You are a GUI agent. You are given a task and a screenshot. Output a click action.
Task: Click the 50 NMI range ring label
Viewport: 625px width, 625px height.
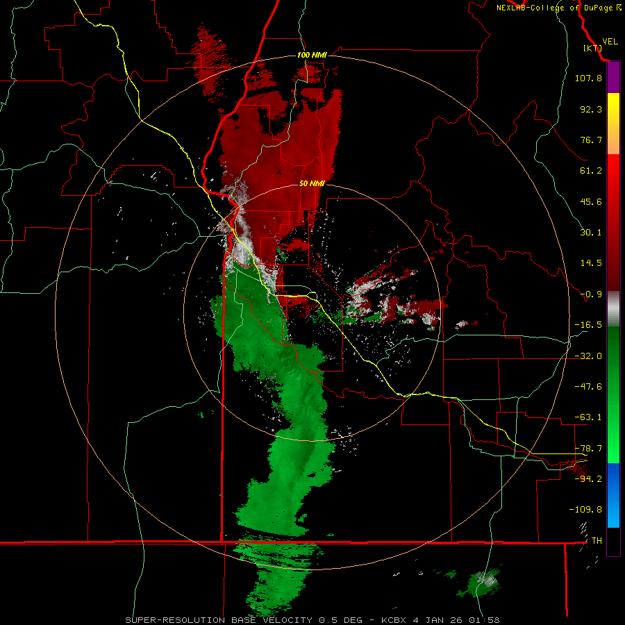[x=312, y=183]
